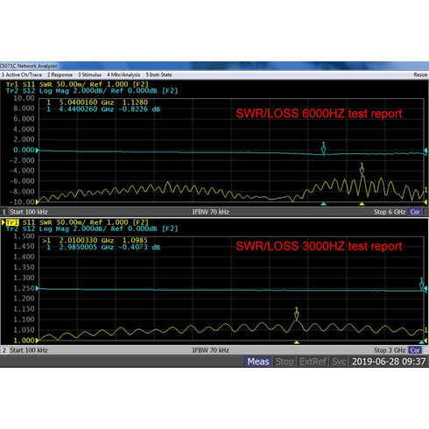Click the Stop status indicator
Screen dimensions: 429x429
285,362
